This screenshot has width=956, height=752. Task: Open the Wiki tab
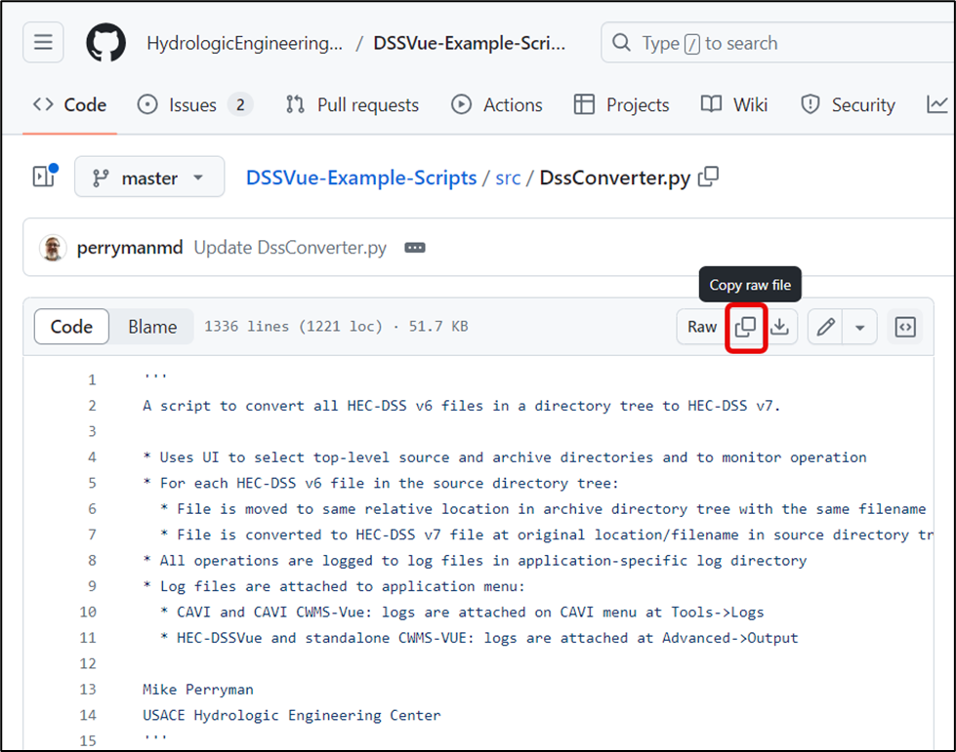coord(734,104)
